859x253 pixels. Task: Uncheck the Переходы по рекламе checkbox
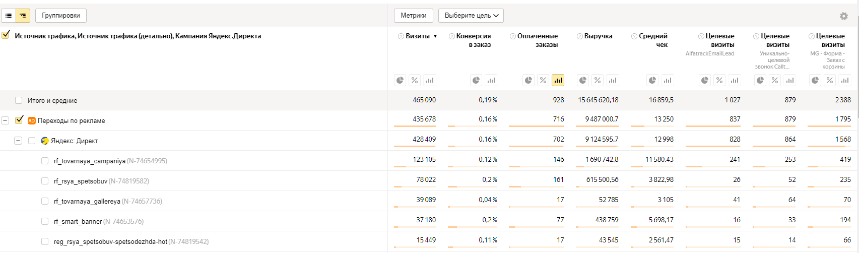[20, 120]
